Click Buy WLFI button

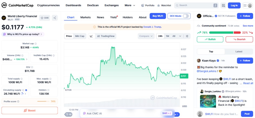coord(158,16)
